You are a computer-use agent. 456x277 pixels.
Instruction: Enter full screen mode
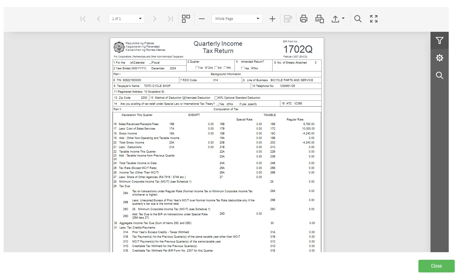click(374, 19)
